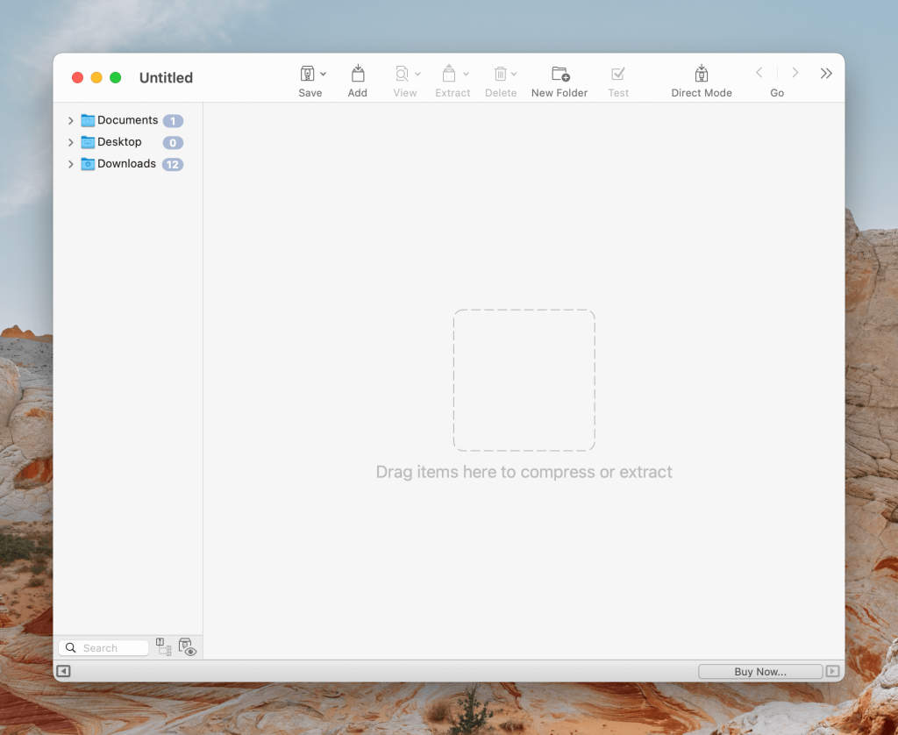The height and width of the screenshot is (735, 898).
Task: Click inside the Search field
Action: (105, 646)
